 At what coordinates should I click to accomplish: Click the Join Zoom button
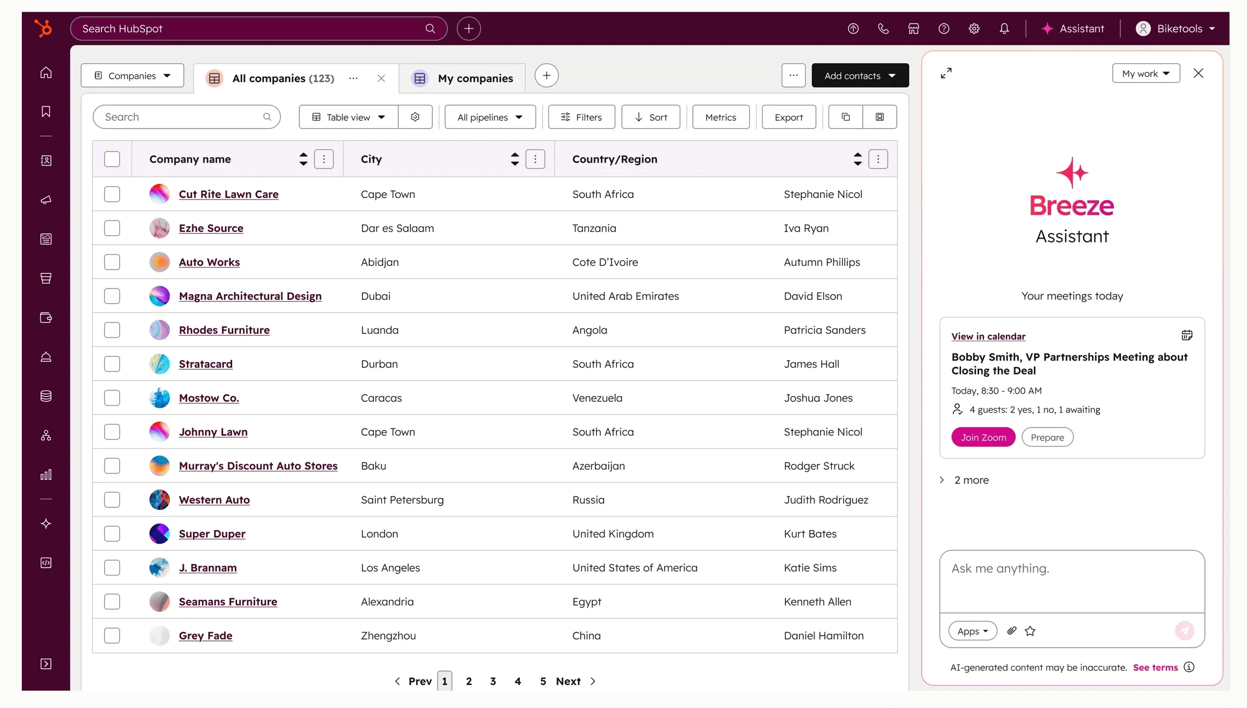coord(983,437)
